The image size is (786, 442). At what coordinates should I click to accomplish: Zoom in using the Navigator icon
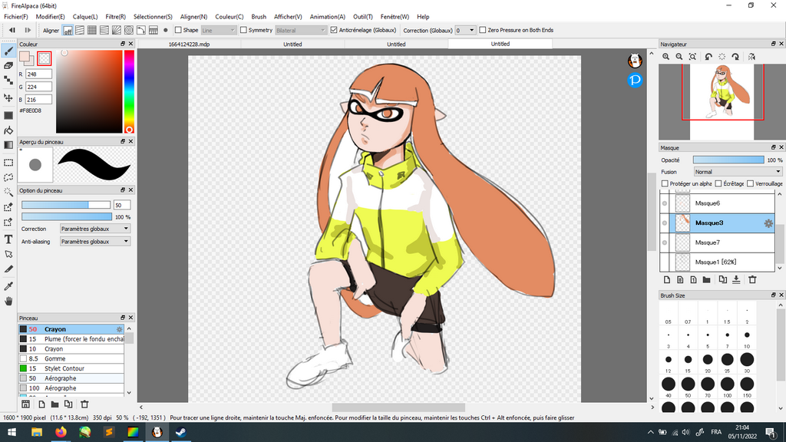pyautogui.click(x=665, y=57)
